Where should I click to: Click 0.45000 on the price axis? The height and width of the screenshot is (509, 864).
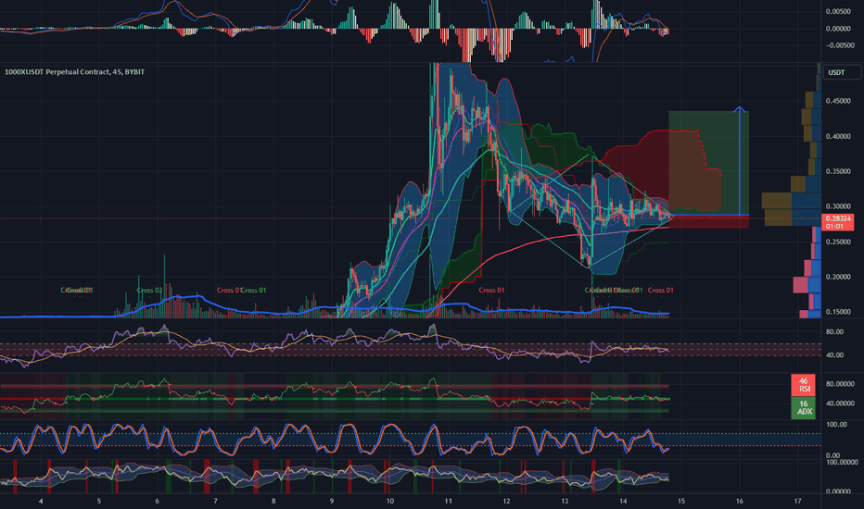(x=838, y=101)
